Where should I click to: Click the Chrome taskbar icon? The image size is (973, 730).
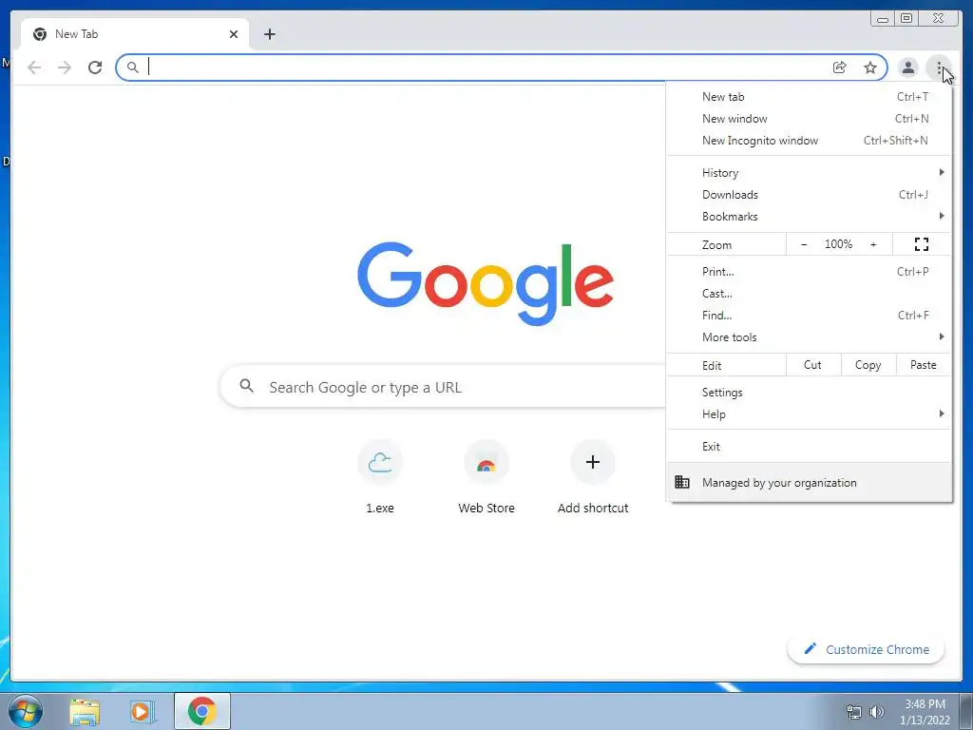pos(202,711)
